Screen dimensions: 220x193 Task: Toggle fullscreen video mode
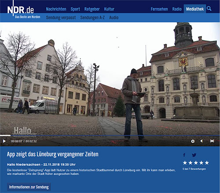(212, 141)
